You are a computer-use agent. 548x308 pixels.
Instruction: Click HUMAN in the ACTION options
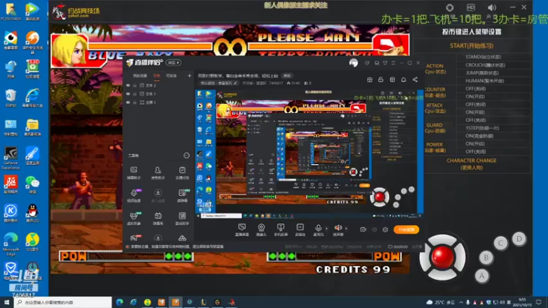click(x=484, y=81)
